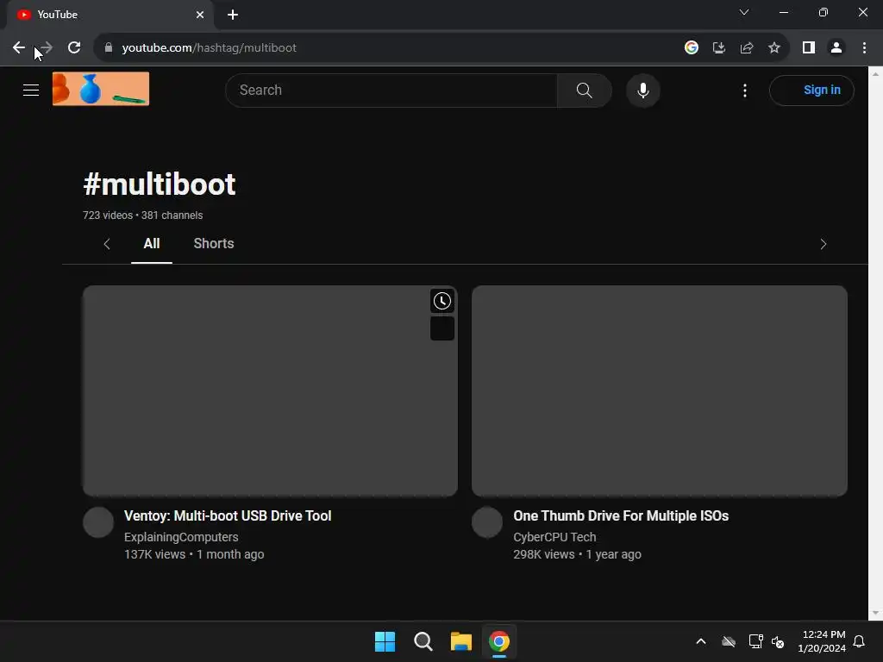Screen dimensions: 883x662
Task: Click the CyberCPU Tech channel avatar
Action: (x=487, y=522)
